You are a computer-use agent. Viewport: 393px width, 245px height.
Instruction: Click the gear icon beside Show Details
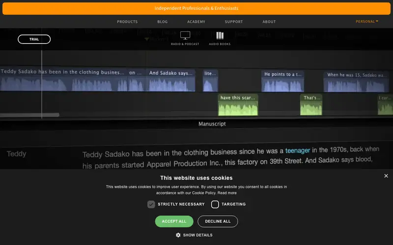(x=178, y=235)
